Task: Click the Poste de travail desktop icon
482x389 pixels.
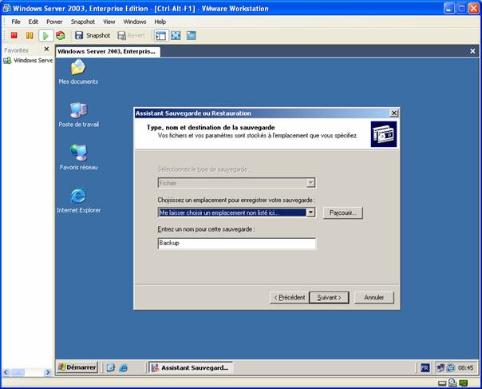Action: pos(79,114)
